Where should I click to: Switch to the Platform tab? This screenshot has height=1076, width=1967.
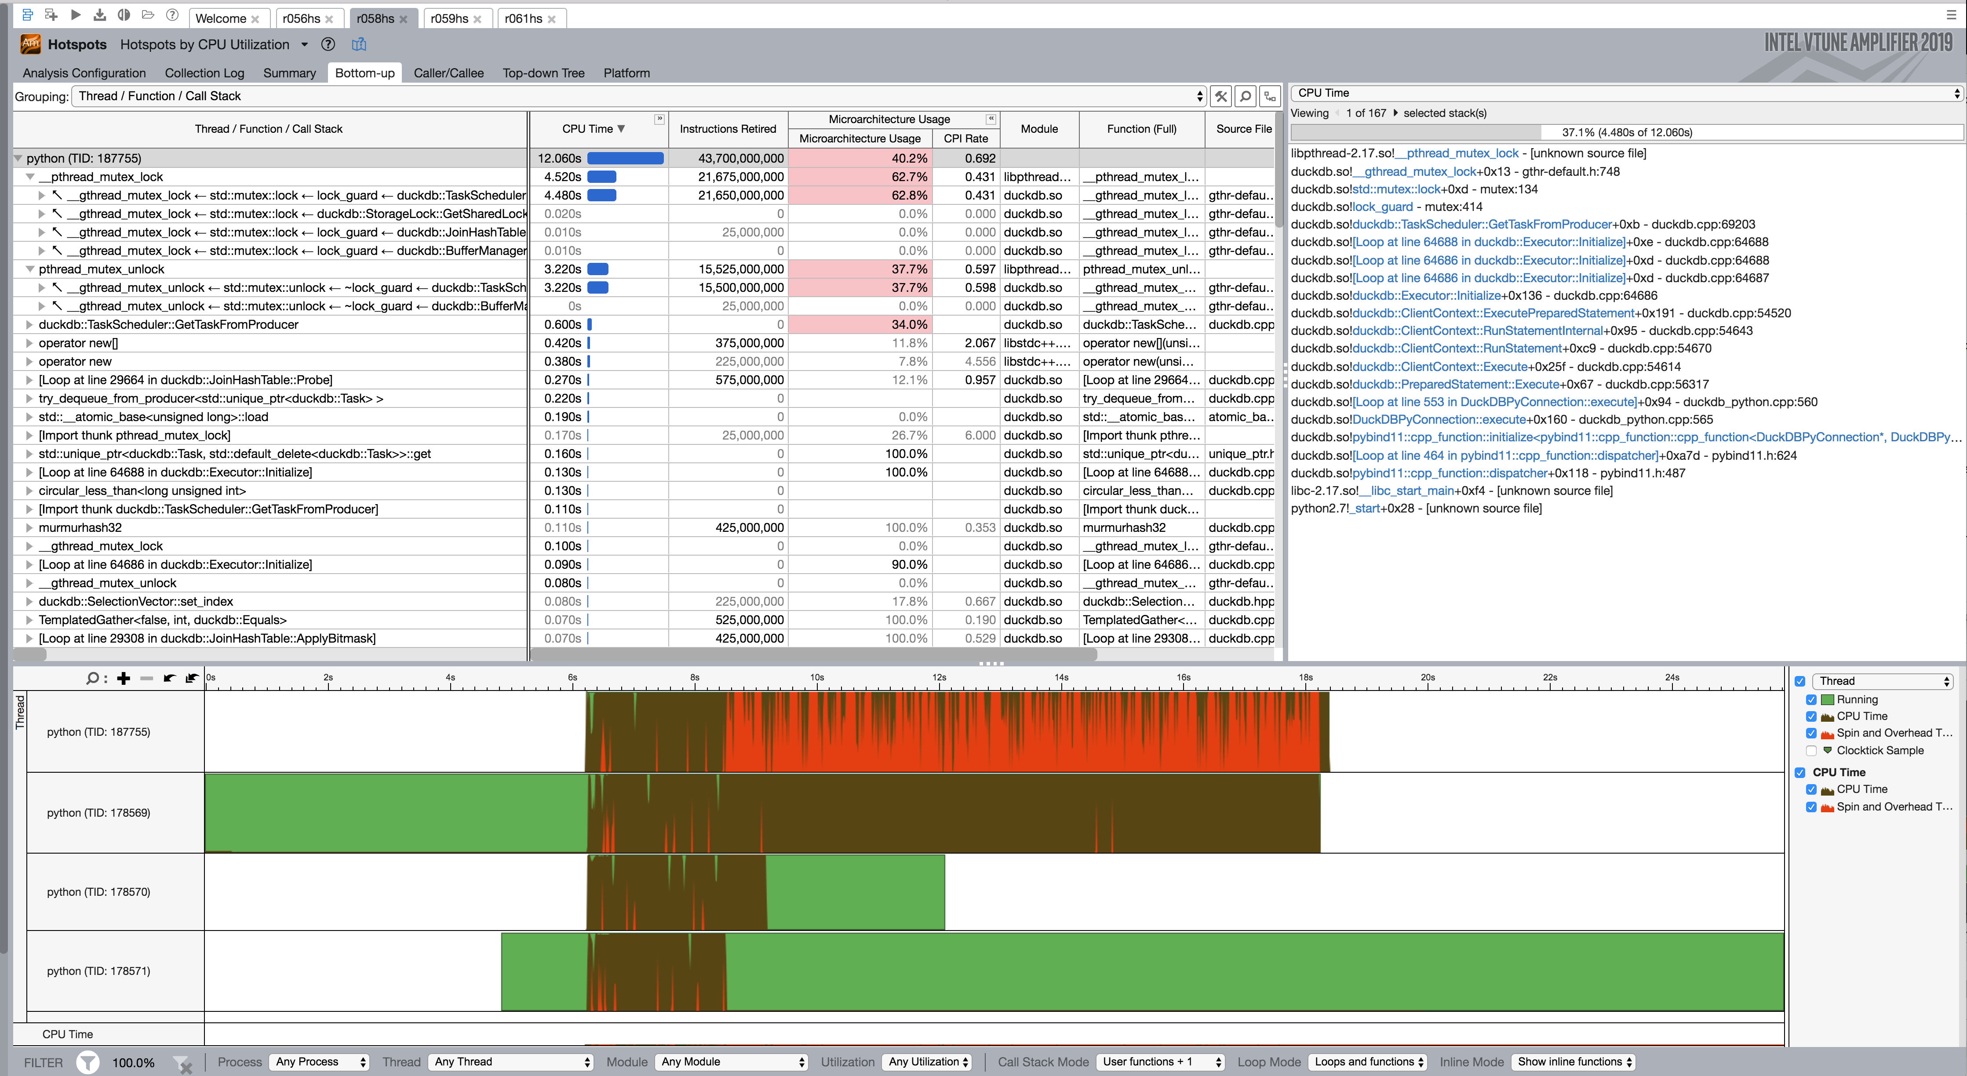click(x=627, y=73)
